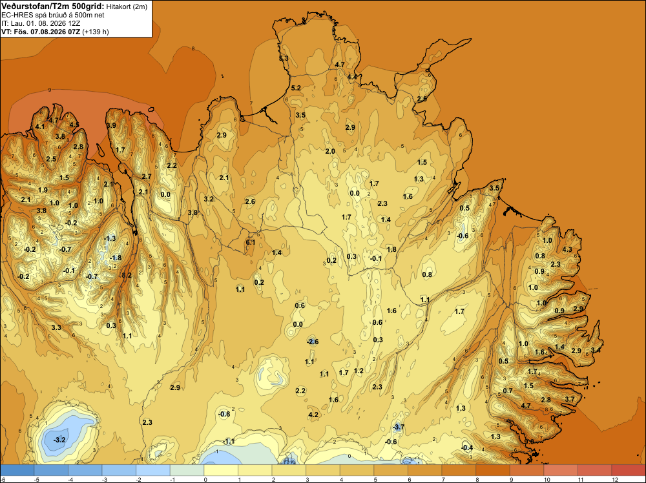Screen dimensions: 646x483
Task: Click the -1.8 temperature value
Action: (116, 258)
